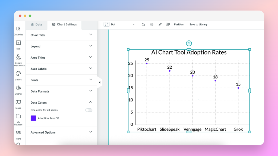This screenshot has height=156, width=278.
Task: Expand the Fonts section
Action: pyautogui.click(x=61, y=80)
